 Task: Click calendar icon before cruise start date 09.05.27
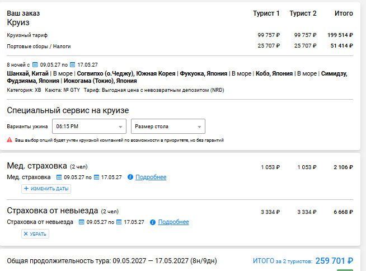[x=35, y=65]
